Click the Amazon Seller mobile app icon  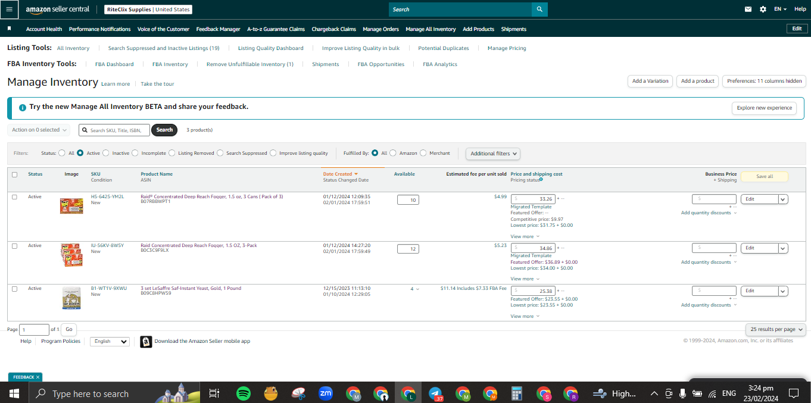pos(146,342)
